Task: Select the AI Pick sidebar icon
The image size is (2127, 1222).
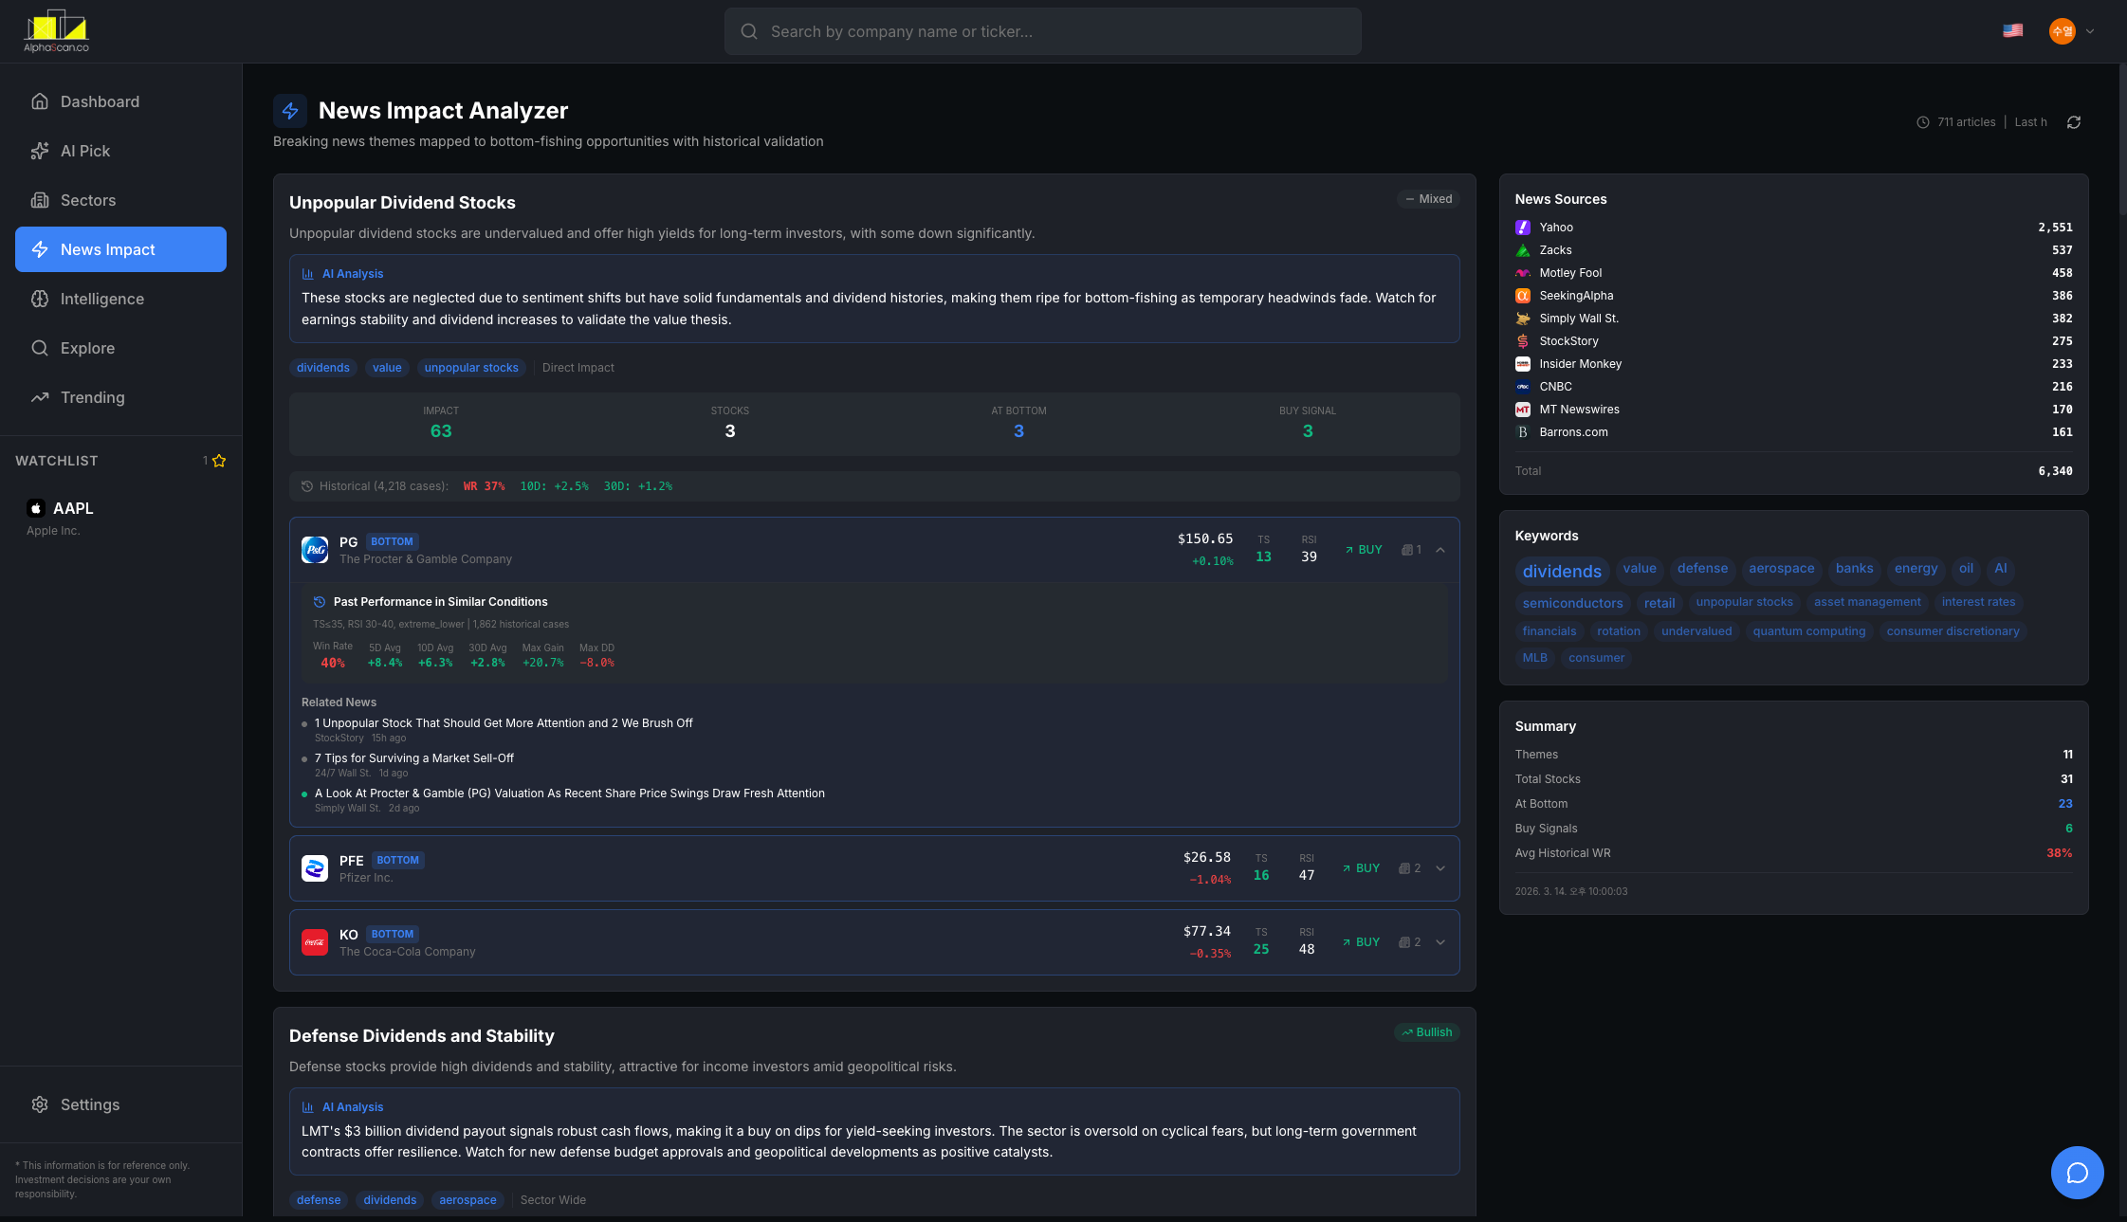Action: 41,151
